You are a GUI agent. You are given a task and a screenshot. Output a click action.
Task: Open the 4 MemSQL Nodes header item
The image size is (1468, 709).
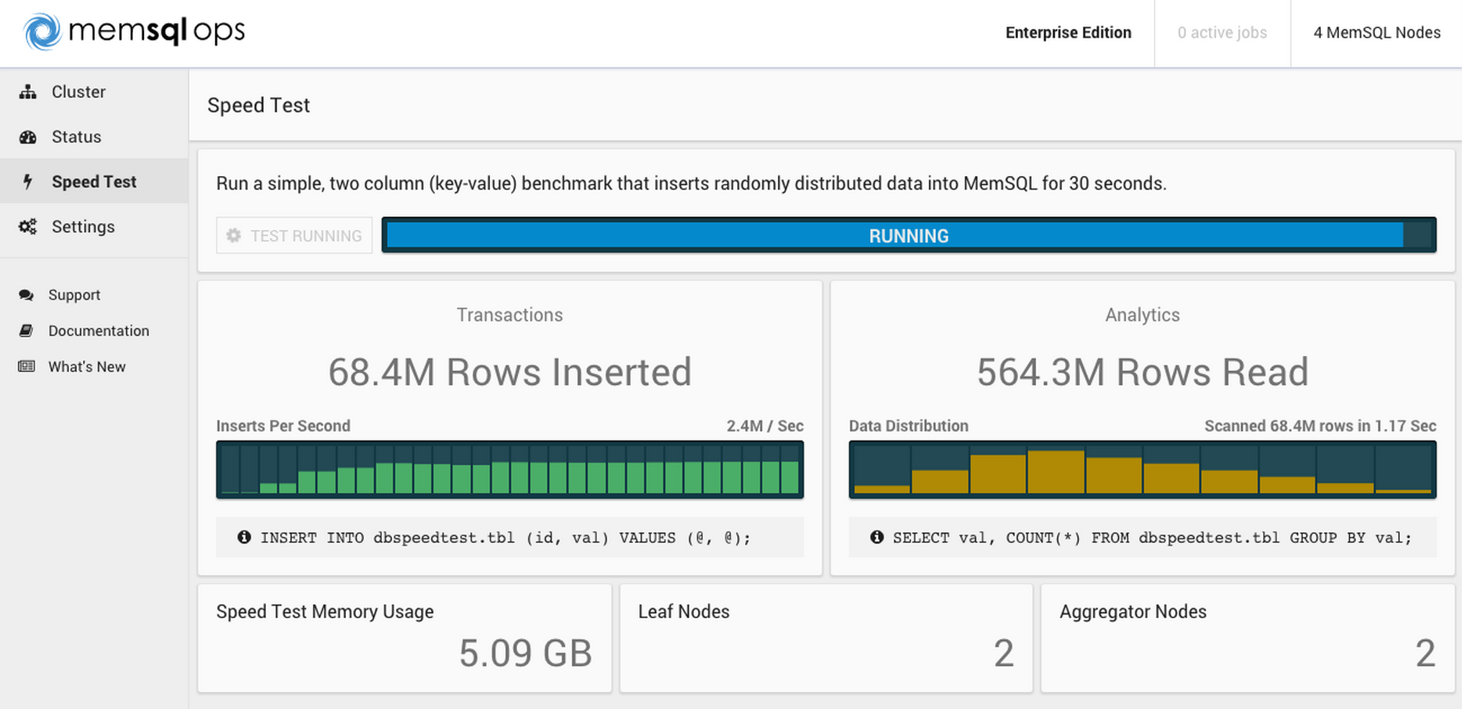pyautogui.click(x=1377, y=33)
